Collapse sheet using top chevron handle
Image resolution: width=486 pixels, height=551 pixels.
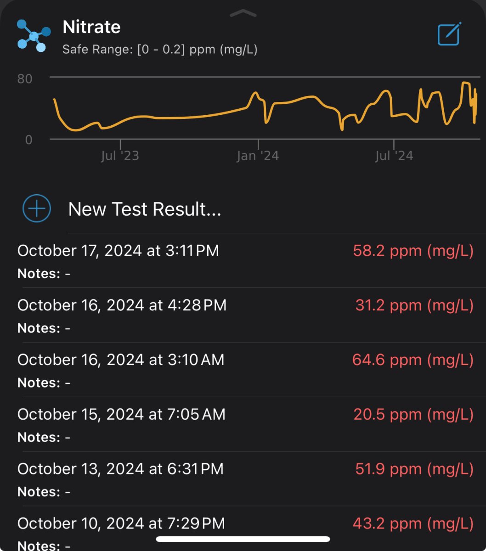(x=243, y=13)
